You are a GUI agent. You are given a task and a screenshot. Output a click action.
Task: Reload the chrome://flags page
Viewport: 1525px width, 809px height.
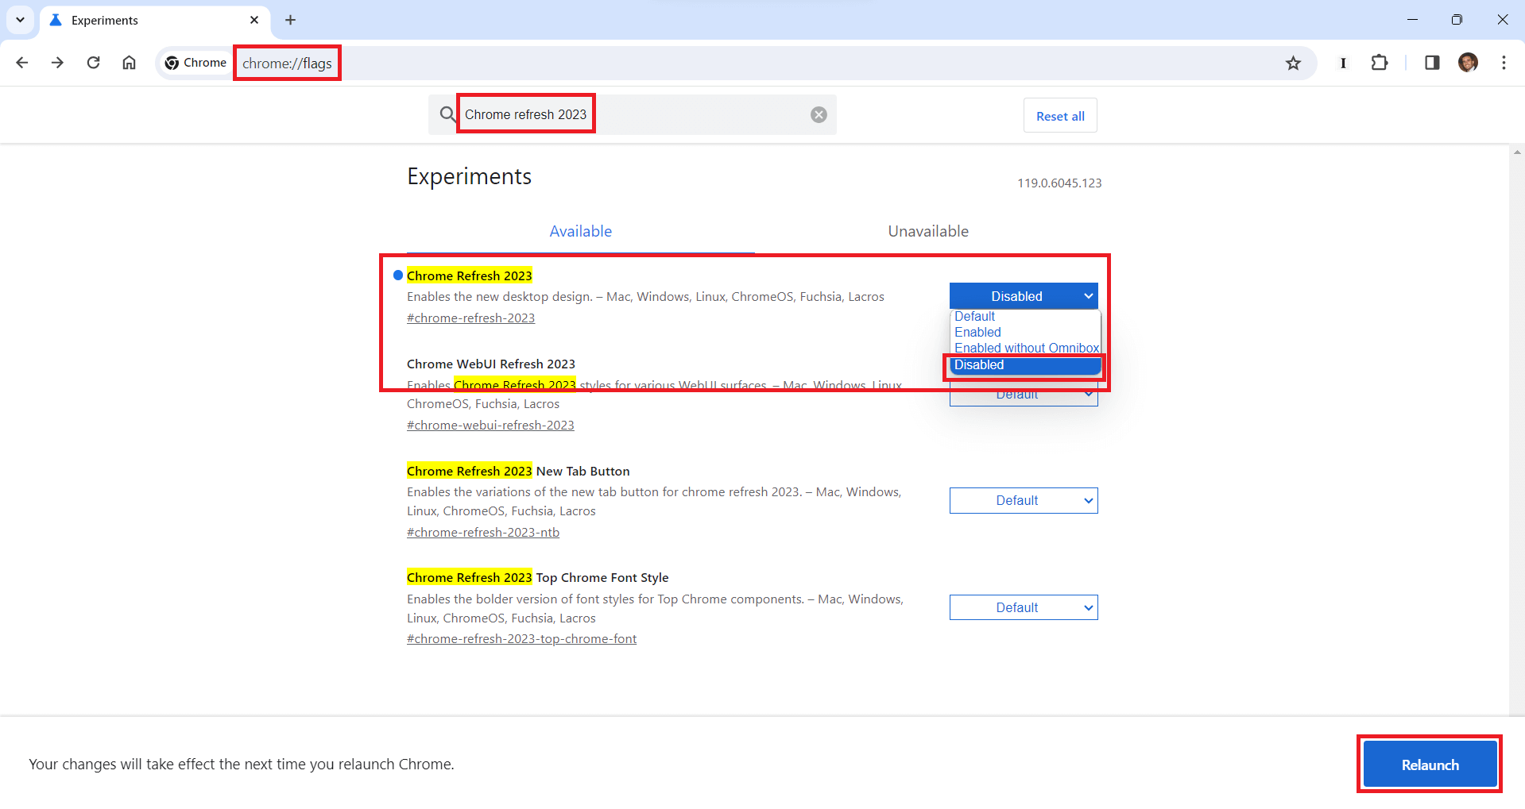[x=93, y=63]
